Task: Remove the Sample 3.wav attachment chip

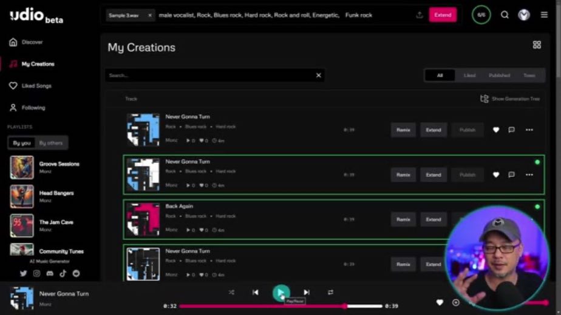Action: click(149, 15)
